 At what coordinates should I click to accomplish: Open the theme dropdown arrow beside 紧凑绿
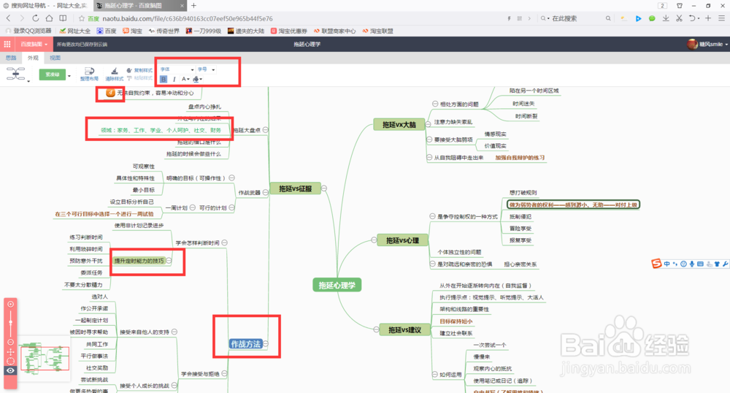[69, 75]
